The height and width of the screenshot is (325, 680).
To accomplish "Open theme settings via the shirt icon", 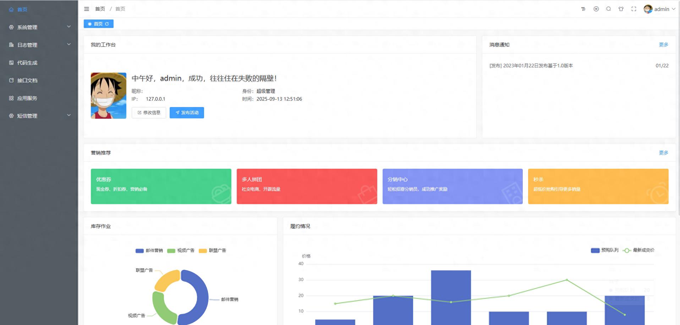I will click(621, 9).
